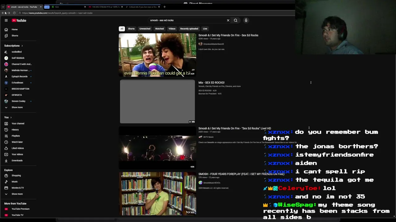Viewport: 396px width, 222px height.
Task: Open Mix - SEX ED ROCKS! playlist title
Action: (211, 83)
